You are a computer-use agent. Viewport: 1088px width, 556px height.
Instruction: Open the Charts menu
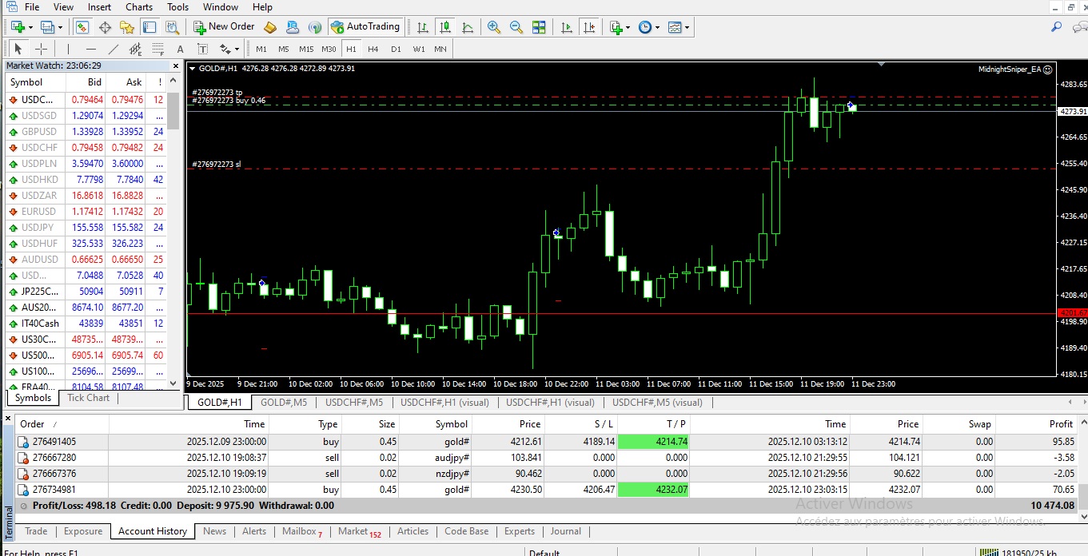pos(138,7)
